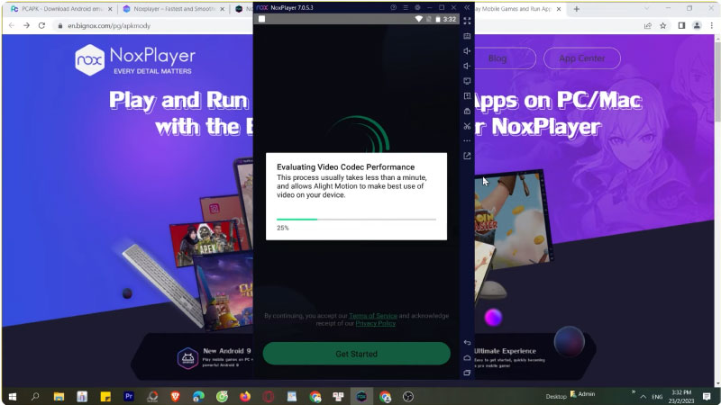
Task: Click the NoxPlayer APK install icon
Action: 467,96
